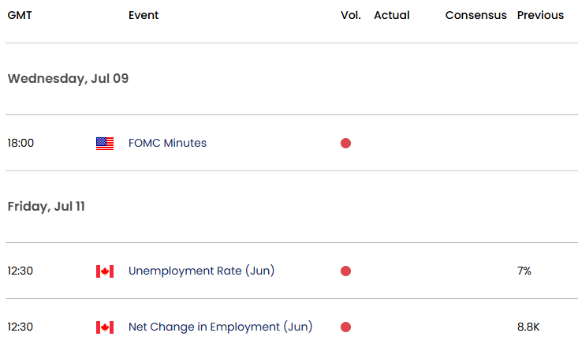The width and height of the screenshot is (578, 344).
Task: Click the 7% previous unemployment value
Action: pyautogui.click(x=524, y=271)
